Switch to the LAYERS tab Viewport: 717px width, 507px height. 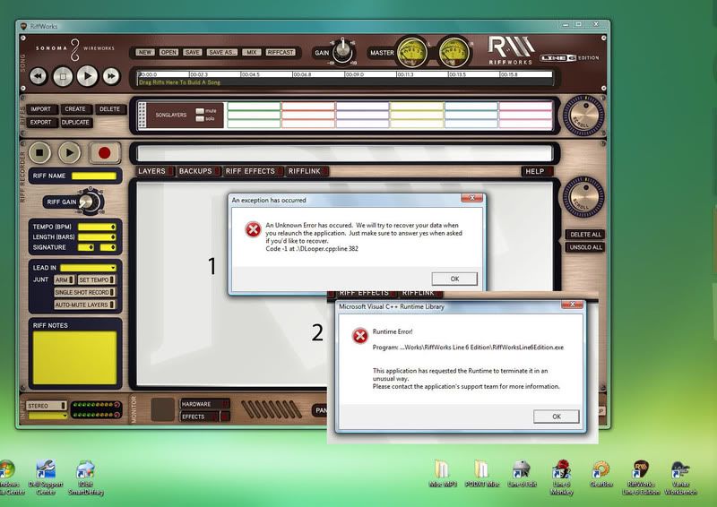(x=154, y=171)
